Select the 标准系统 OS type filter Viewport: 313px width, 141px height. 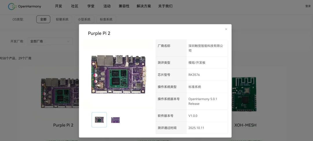click(106, 19)
